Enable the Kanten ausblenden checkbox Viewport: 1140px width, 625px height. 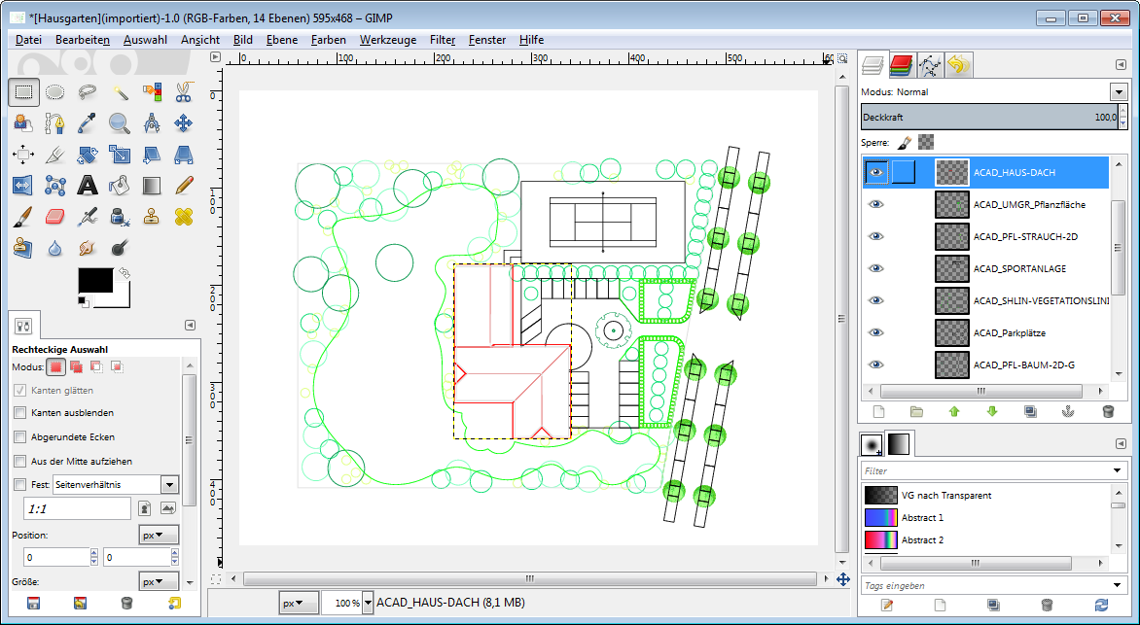[20, 413]
